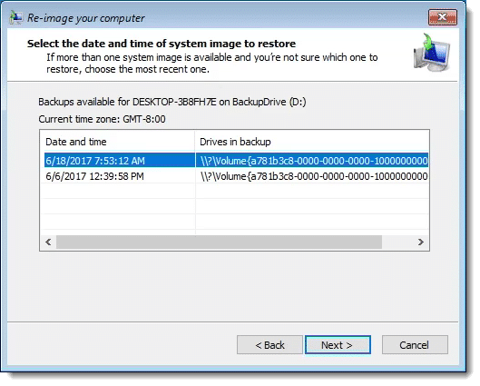Click the Current time zone GMT-8:00 label

[x=102, y=119]
